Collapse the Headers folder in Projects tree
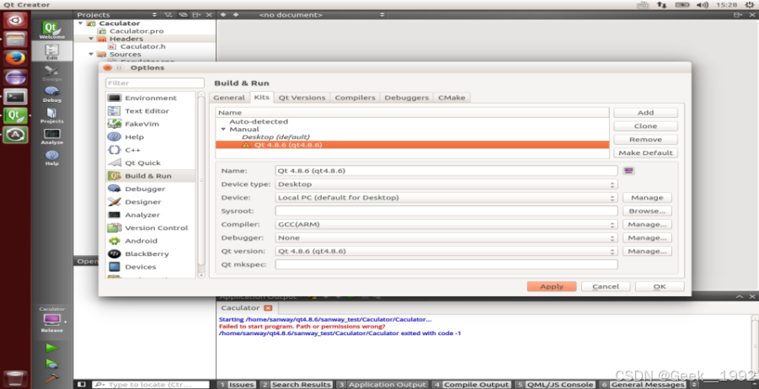 (91, 38)
